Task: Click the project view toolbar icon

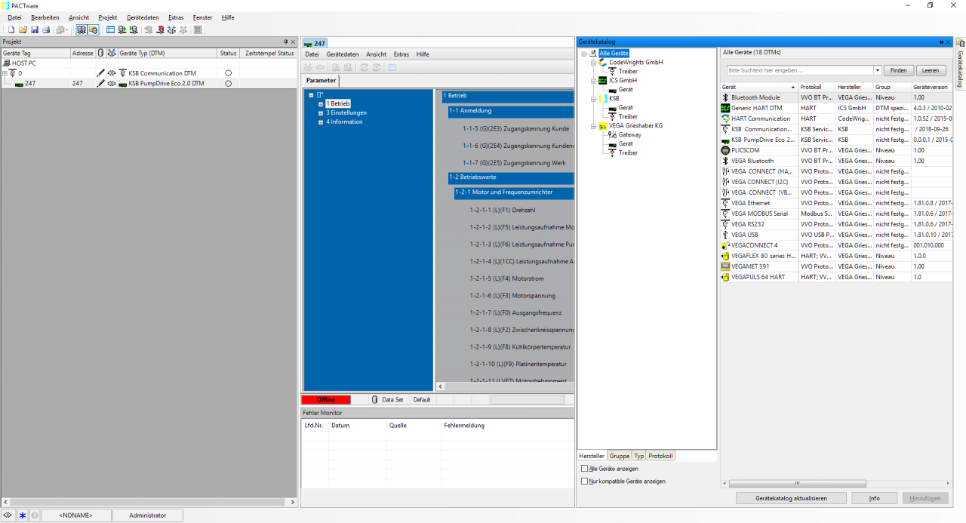Action: (111, 29)
